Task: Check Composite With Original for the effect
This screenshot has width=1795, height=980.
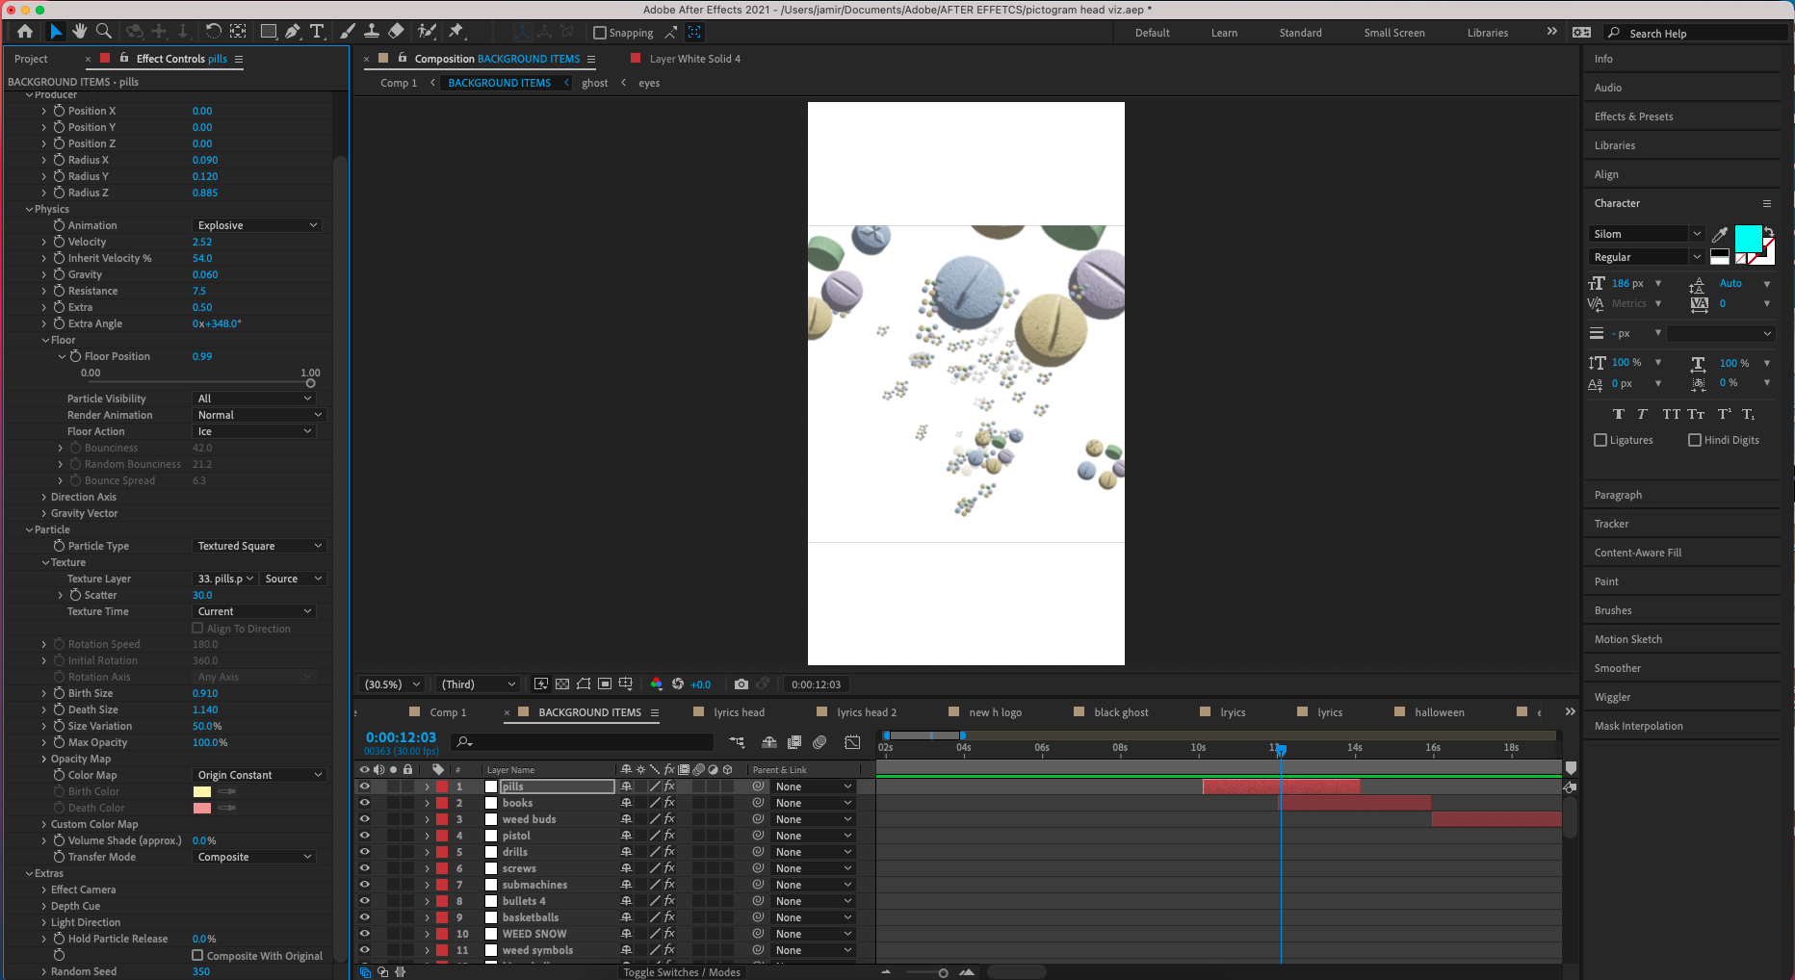Action: click(198, 956)
